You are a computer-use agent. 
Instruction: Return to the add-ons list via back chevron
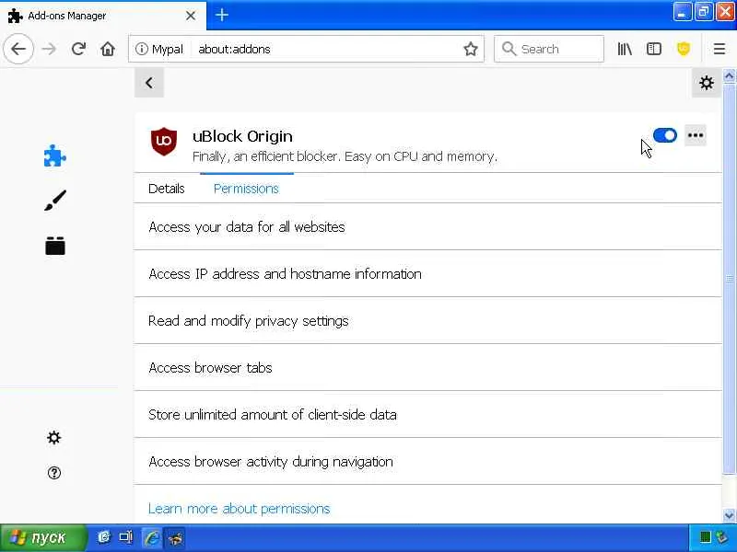(149, 83)
